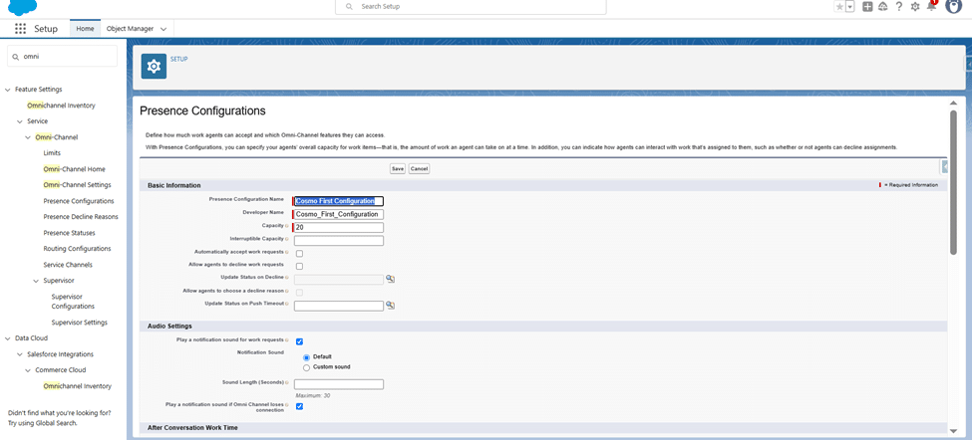Collapse the Commerce Cloud node
Viewport: 972px width, 440px height.
[x=28, y=370]
